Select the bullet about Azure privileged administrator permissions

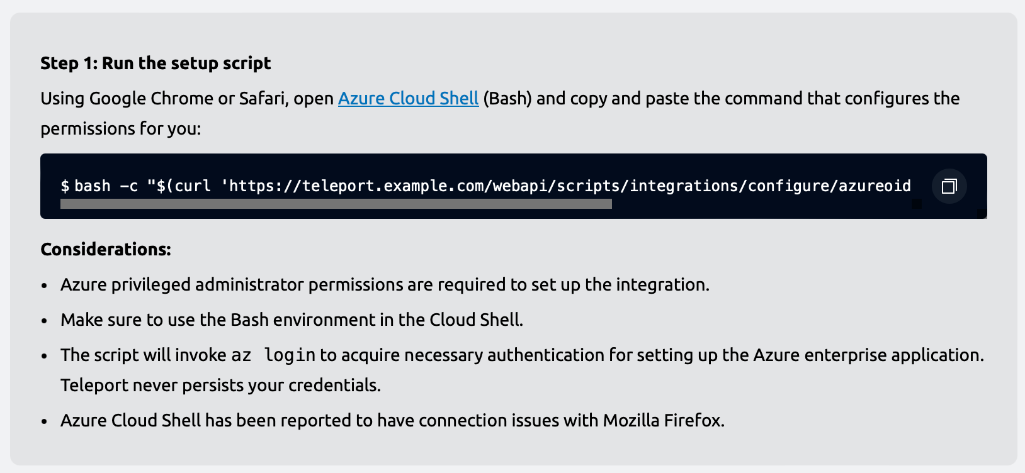384,284
